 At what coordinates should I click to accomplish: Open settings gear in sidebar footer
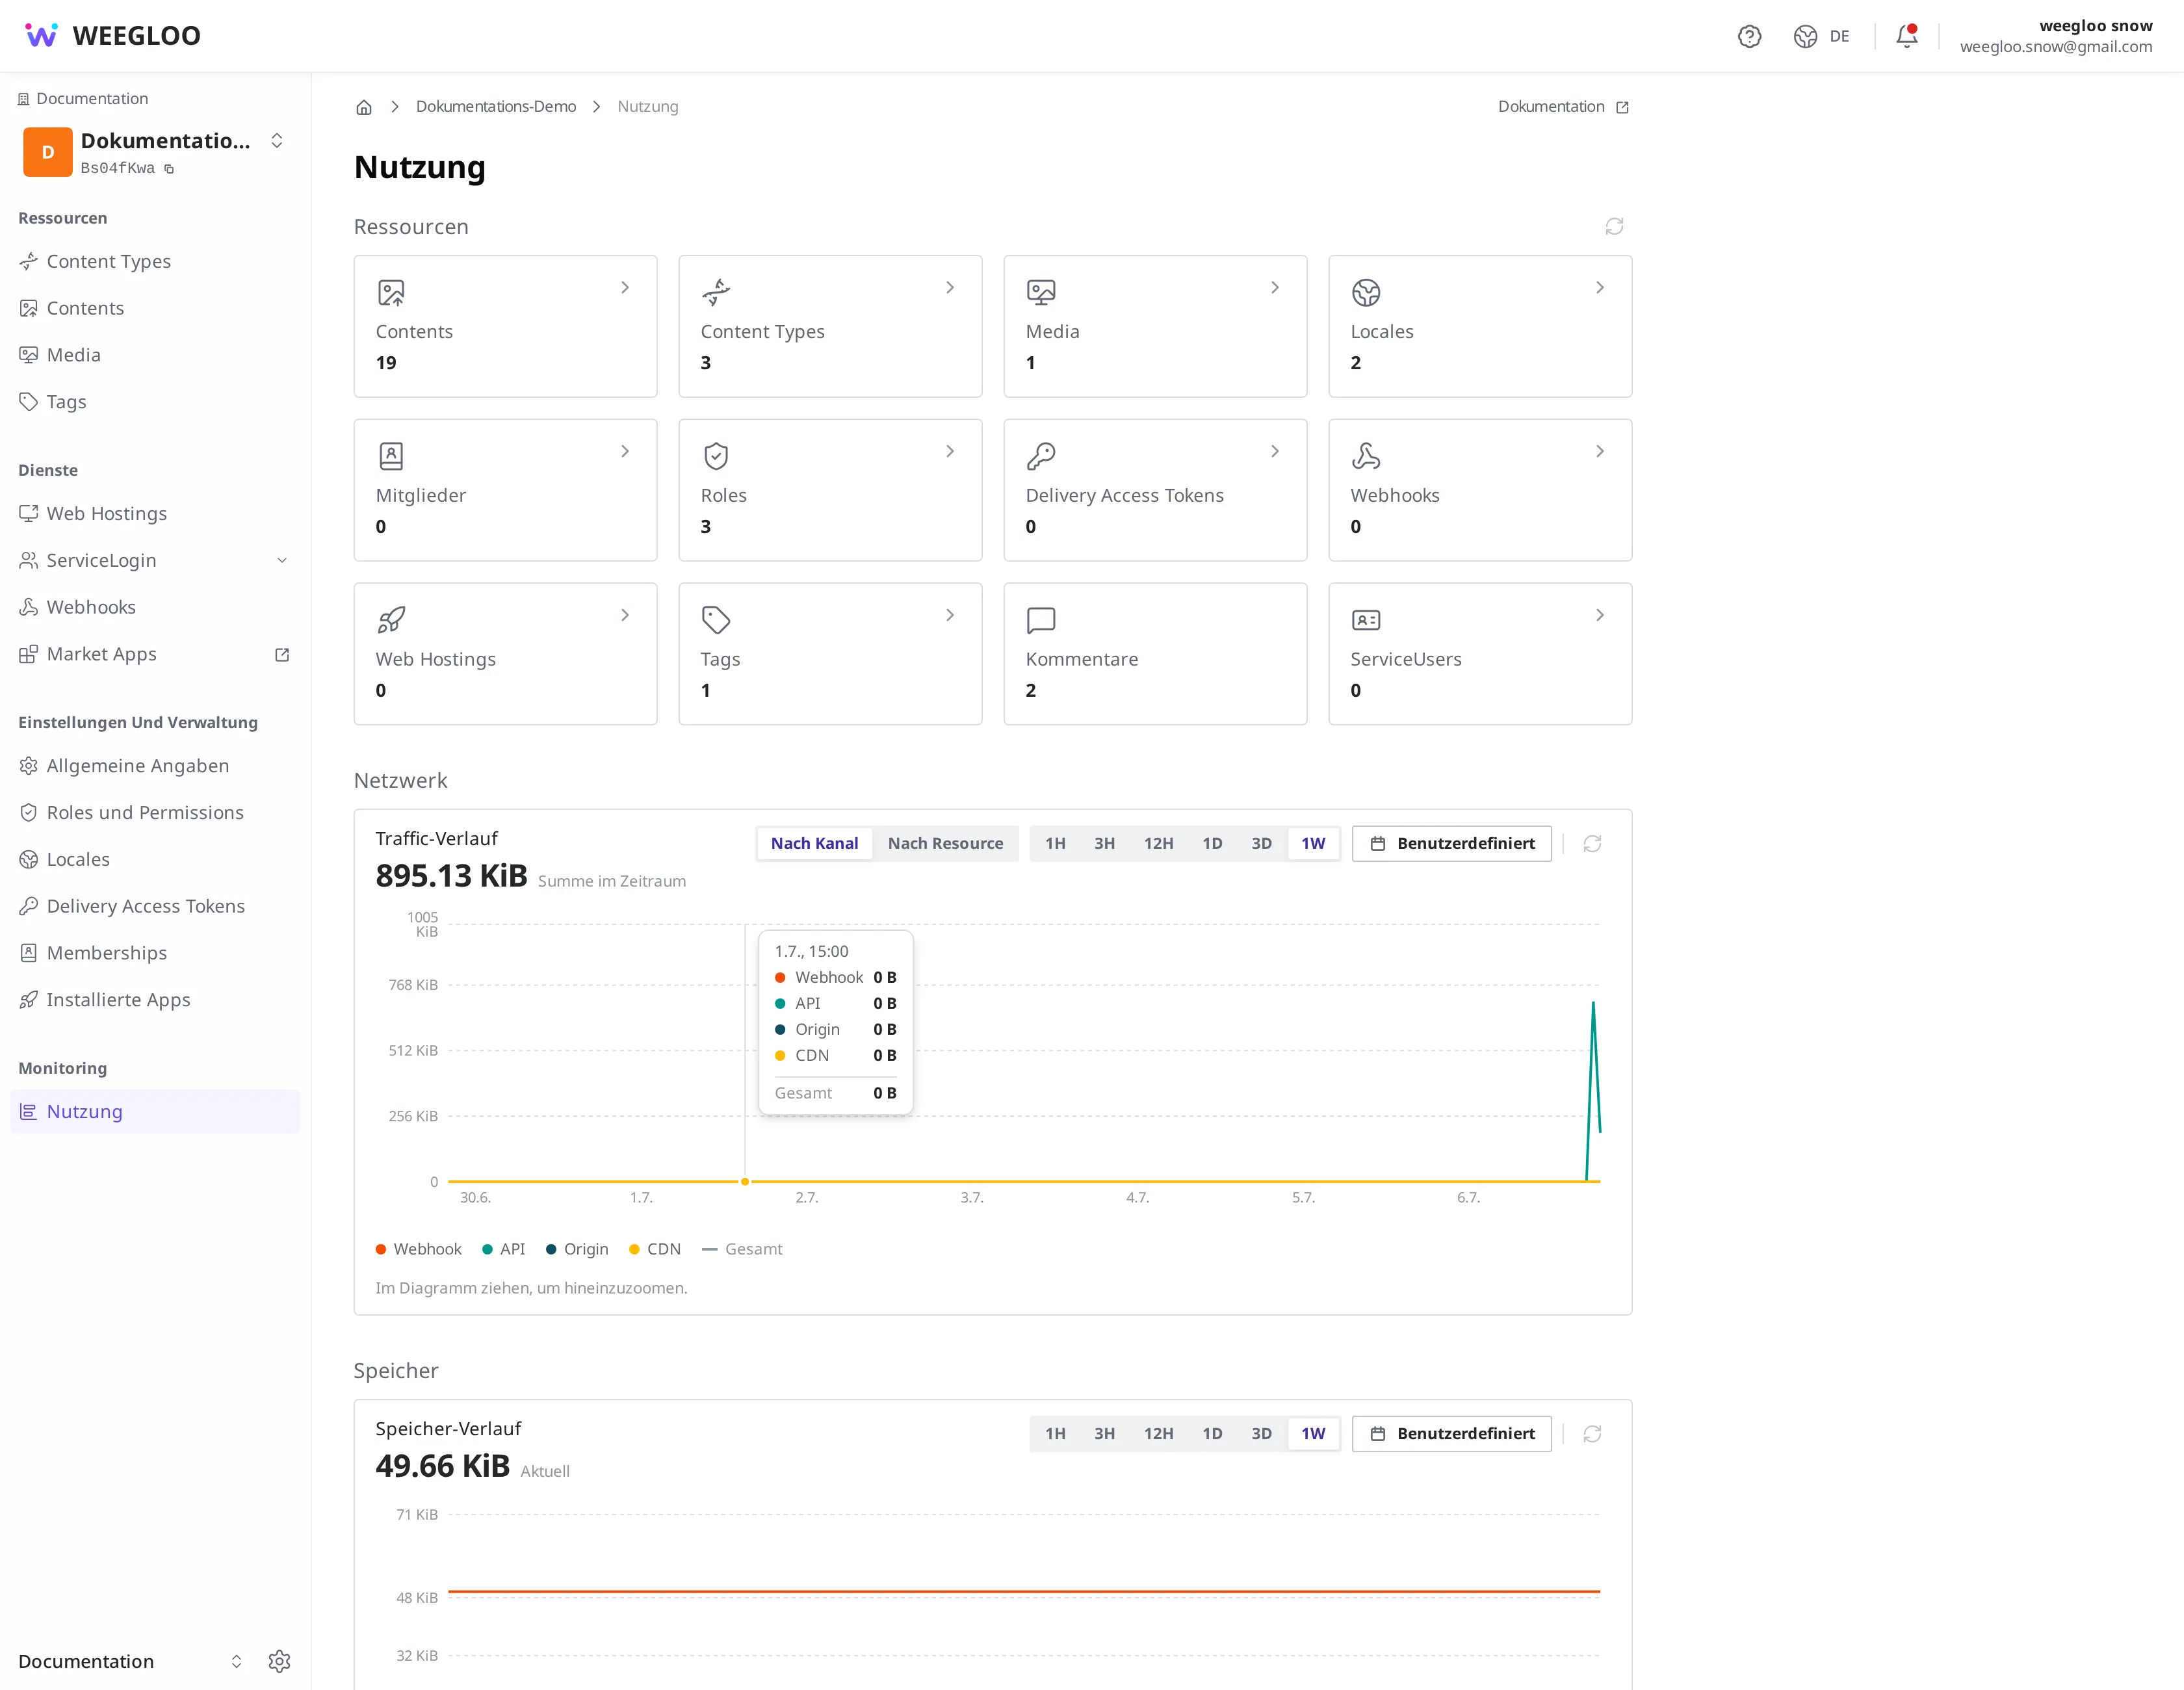[x=279, y=1661]
